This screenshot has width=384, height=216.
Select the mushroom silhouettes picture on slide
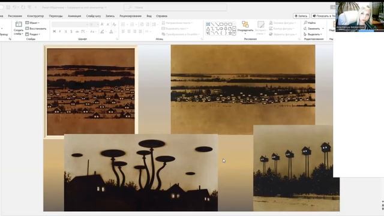click(x=141, y=172)
